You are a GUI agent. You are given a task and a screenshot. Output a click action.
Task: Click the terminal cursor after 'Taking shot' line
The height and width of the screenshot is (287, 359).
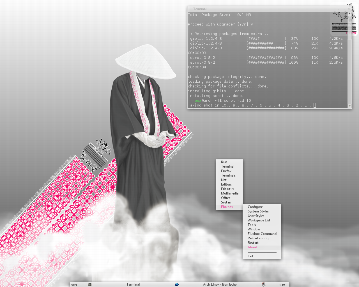pos(315,105)
